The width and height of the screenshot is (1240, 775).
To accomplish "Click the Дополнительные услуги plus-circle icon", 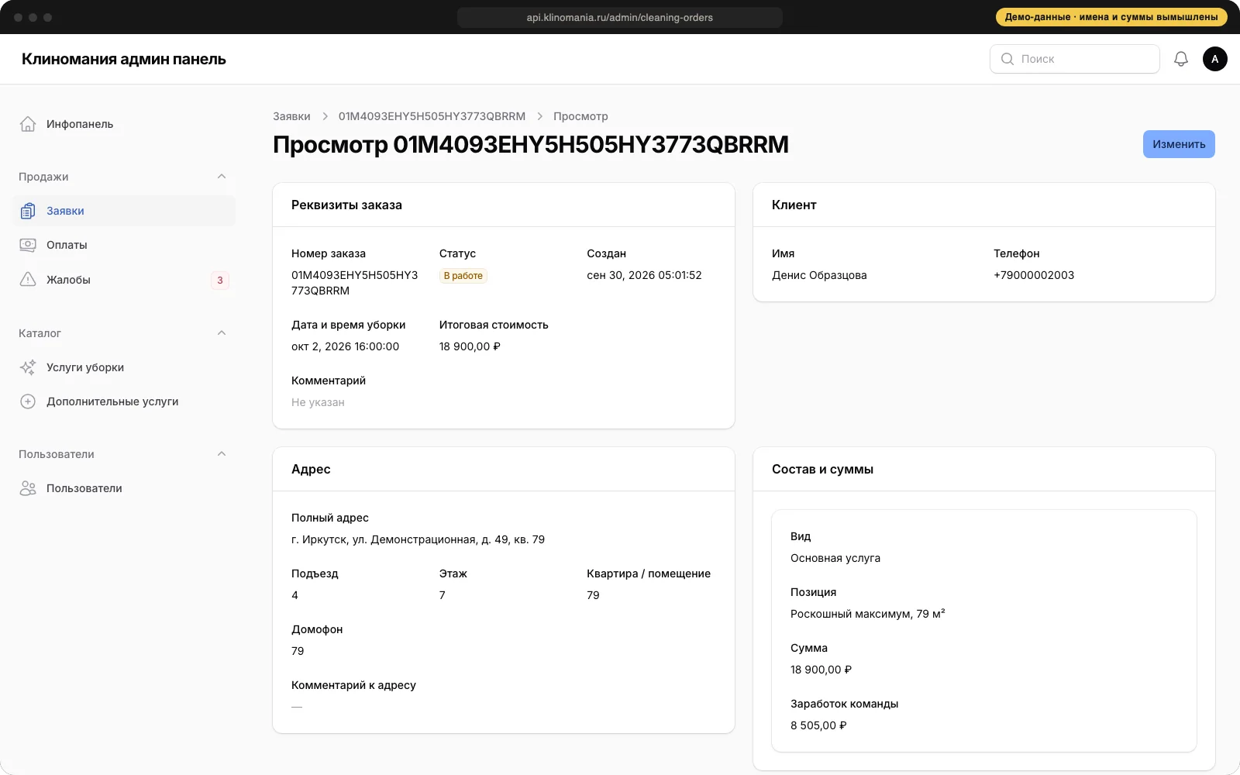I will (28, 401).
